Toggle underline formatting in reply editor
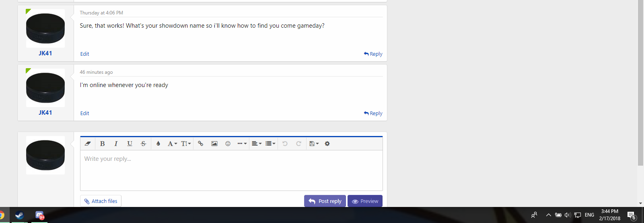Screen dimensions: 644x223 [x=130, y=144]
